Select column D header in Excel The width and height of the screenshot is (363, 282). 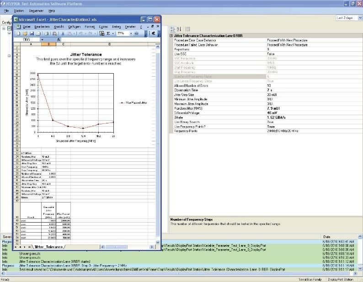coord(109,44)
